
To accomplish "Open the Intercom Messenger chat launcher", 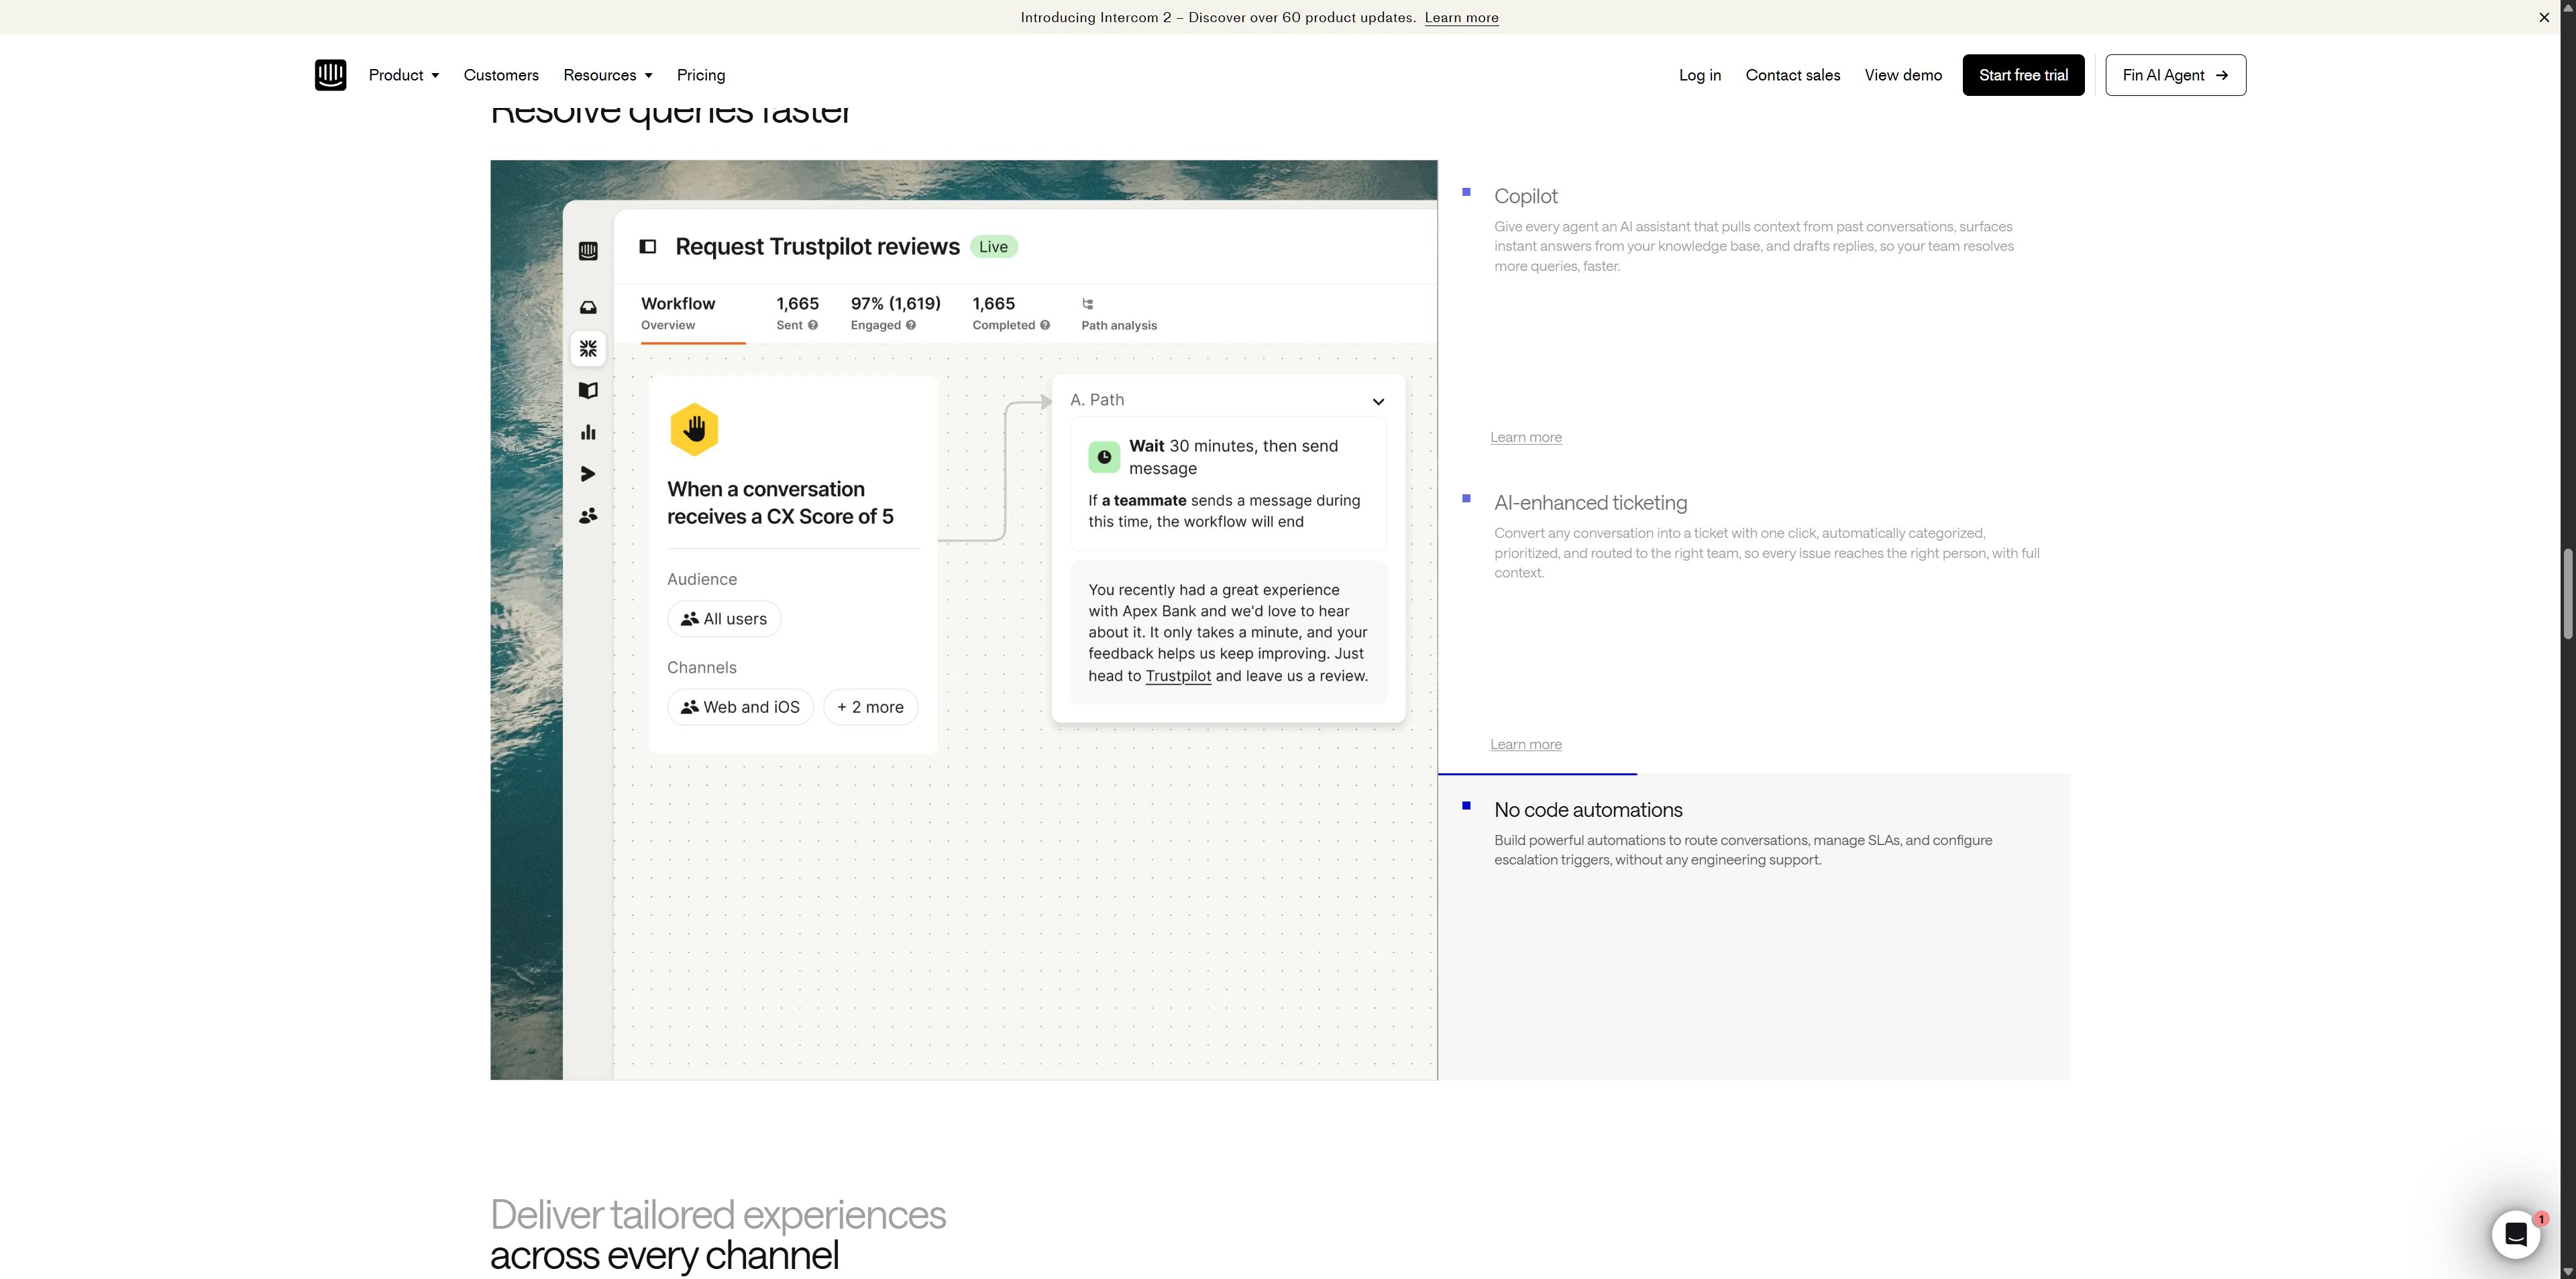I will (x=2516, y=1235).
